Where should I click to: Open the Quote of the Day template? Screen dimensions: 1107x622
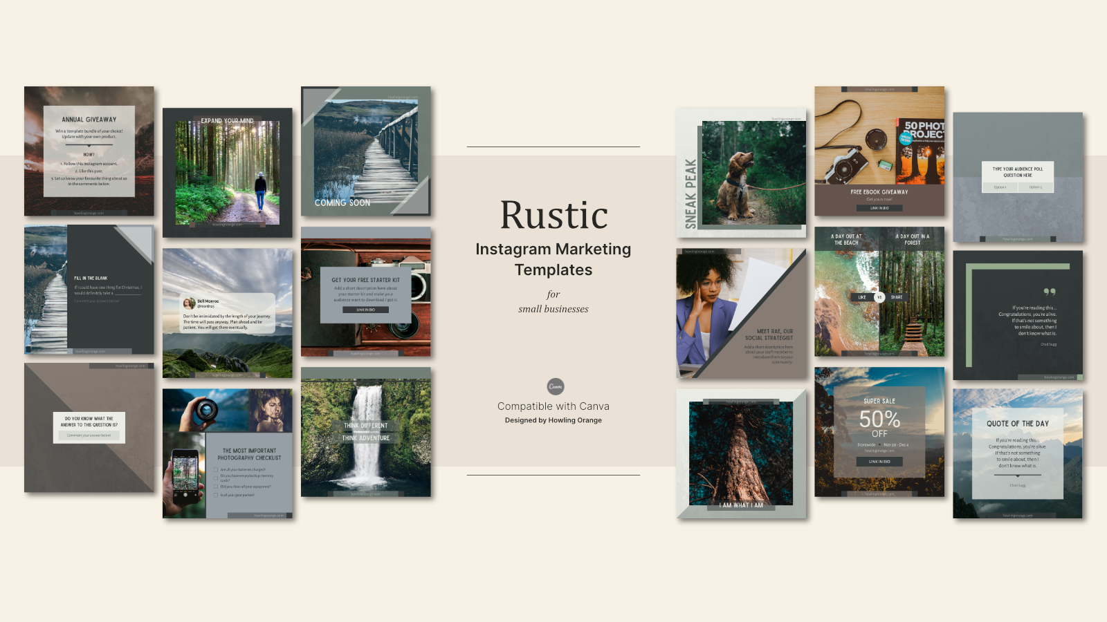(1017, 453)
